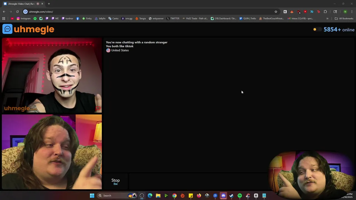Open File Explorer from the taskbar

tap(158, 196)
